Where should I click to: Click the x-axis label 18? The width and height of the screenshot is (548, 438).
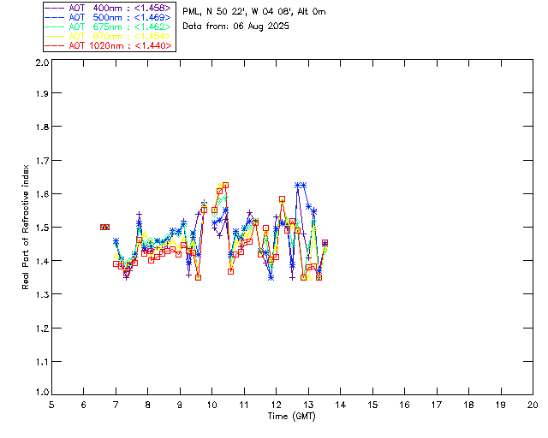468,405
